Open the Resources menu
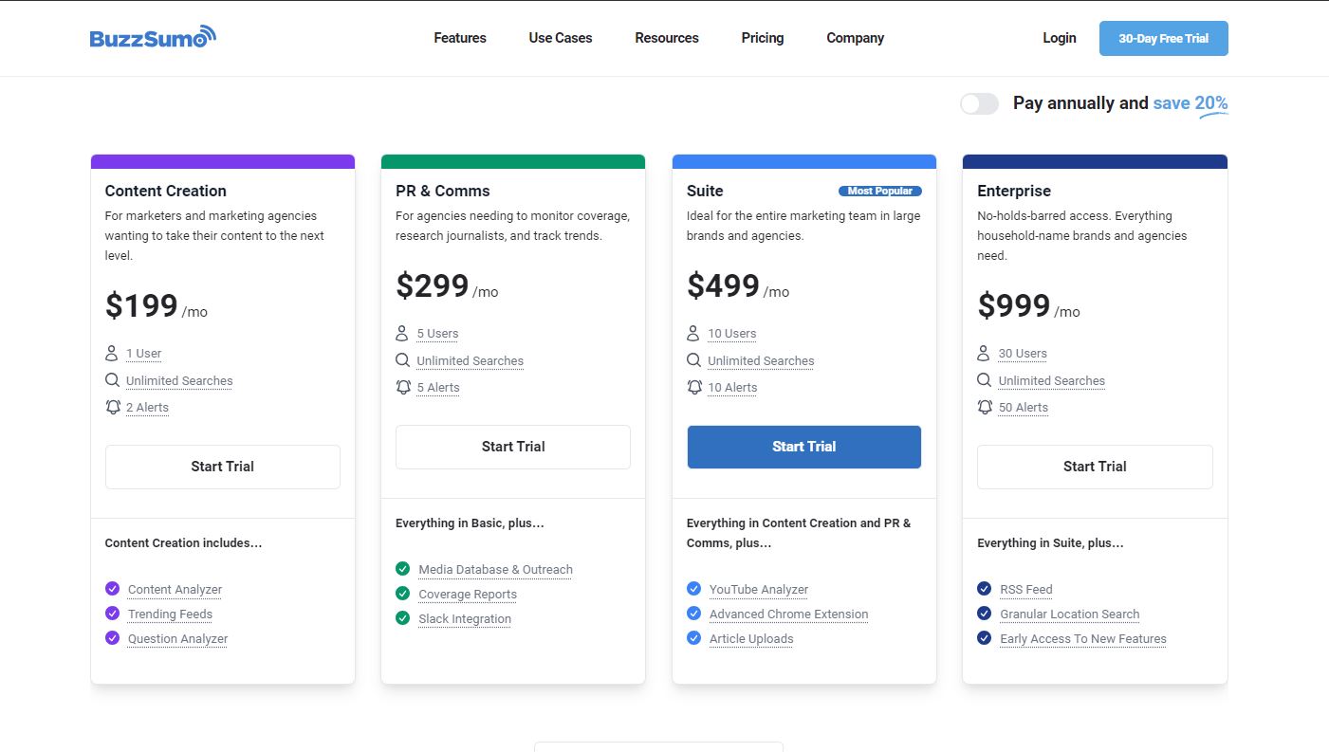Image resolution: width=1329 pixels, height=752 pixels. point(667,38)
